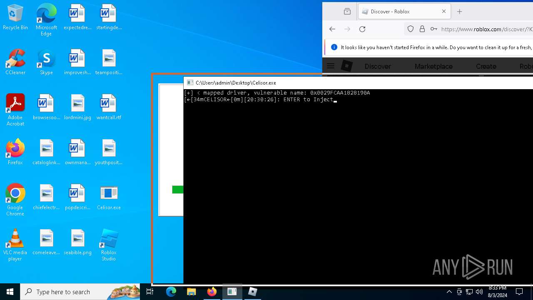
Task: Open Roblox Studio desktop shortcut
Action: [109, 245]
